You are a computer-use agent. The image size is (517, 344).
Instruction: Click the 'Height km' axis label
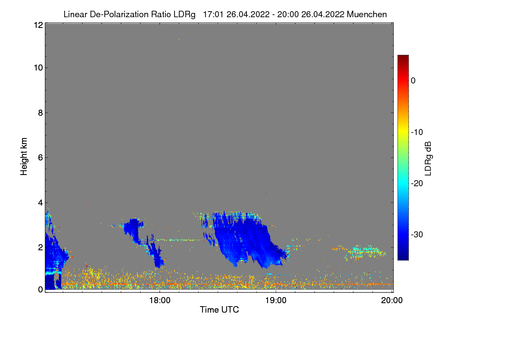click(24, 157)
